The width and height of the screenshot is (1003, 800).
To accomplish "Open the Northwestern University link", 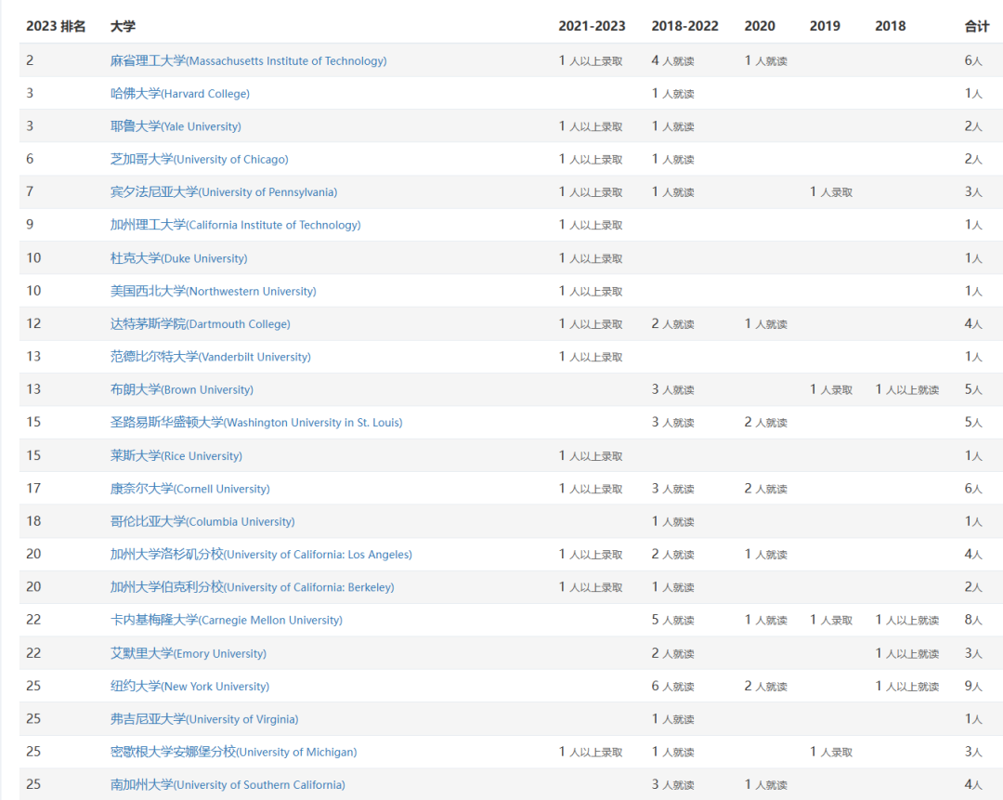I will point(213,291).
